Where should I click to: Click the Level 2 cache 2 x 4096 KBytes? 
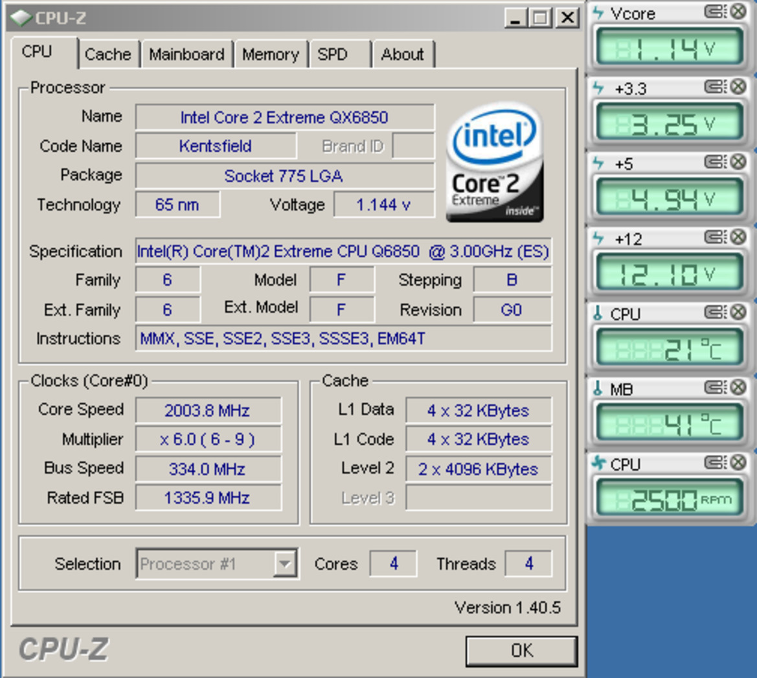[479, 469]
